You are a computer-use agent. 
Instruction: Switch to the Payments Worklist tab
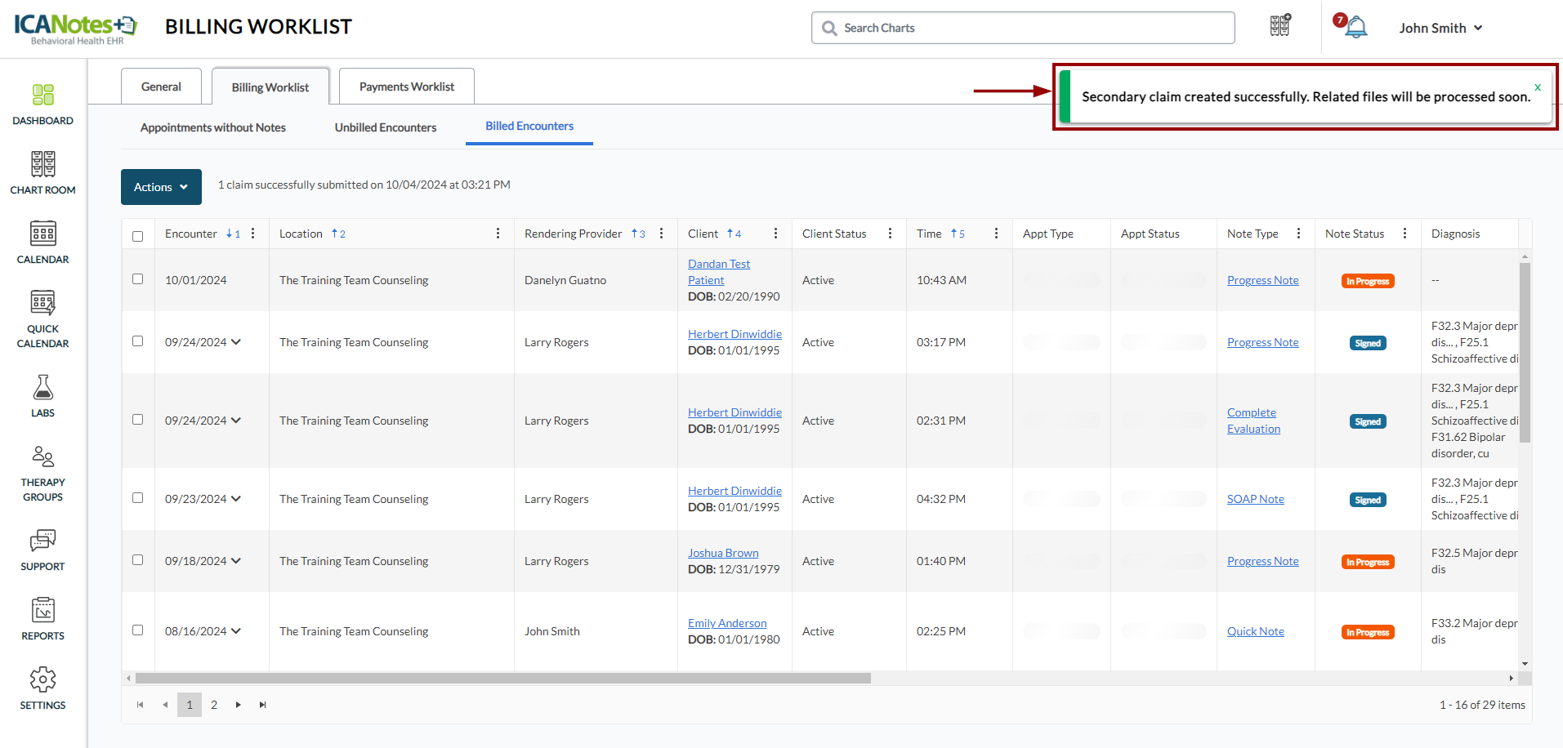tap(406, 87)
